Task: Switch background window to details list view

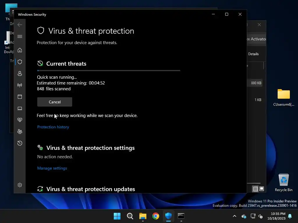Action: 256,189
